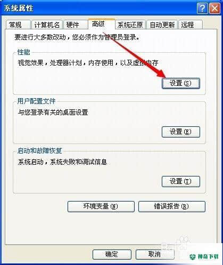
Task: Go to the 系统还原 tab
Action: click(130, 25)
